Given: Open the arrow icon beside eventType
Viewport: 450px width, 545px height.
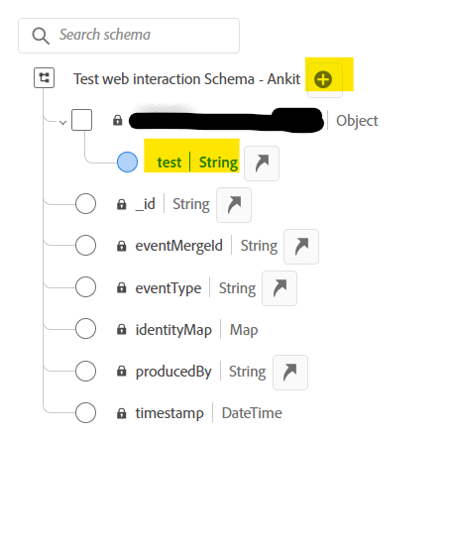Looking at the screenshot, I should 280,288.
